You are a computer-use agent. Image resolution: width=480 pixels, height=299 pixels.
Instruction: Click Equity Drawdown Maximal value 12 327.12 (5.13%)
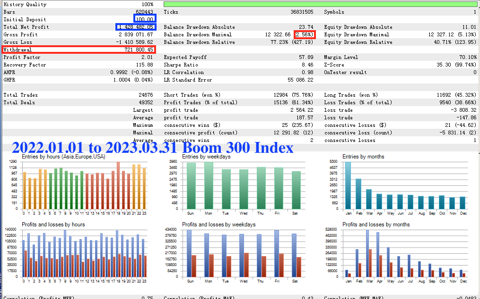[453, 34]
